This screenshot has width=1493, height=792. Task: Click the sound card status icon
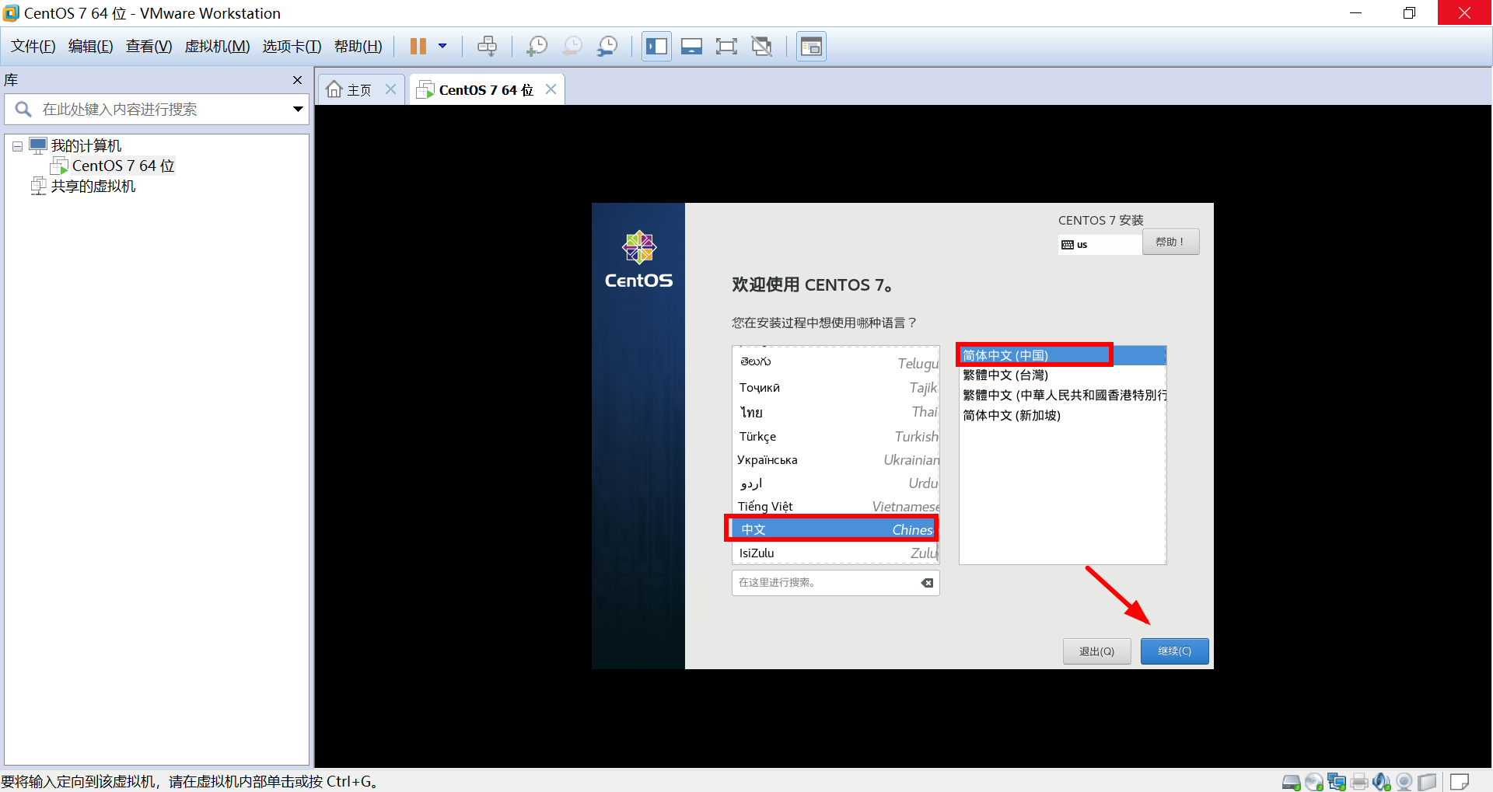[1382, 782]
